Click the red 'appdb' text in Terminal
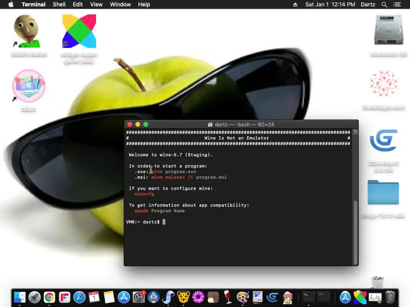Viewport: 410px width, 307px height. click(x=141, y=211)
